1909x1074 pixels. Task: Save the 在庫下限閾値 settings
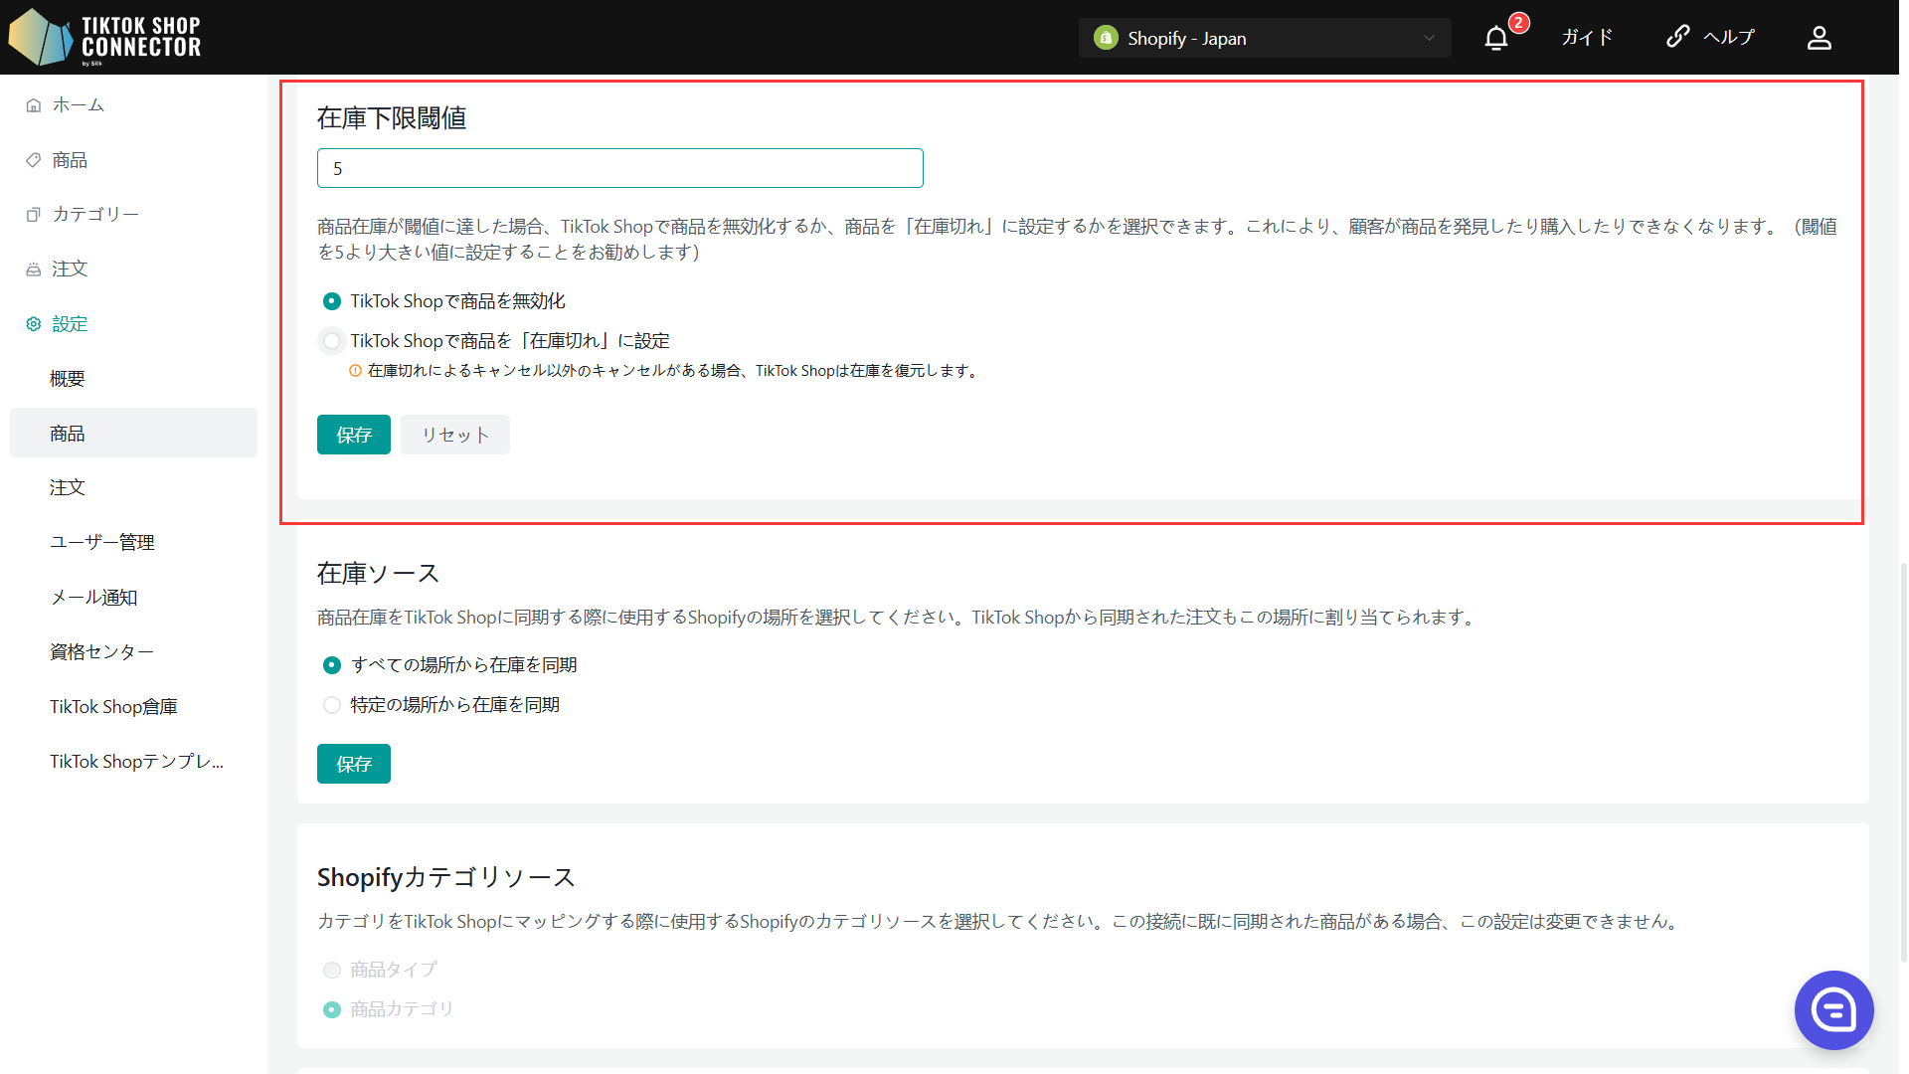click(354, 435)
